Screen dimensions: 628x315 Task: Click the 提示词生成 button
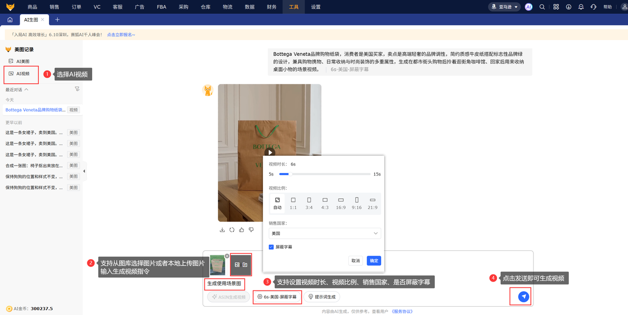[x=322, y=297]
